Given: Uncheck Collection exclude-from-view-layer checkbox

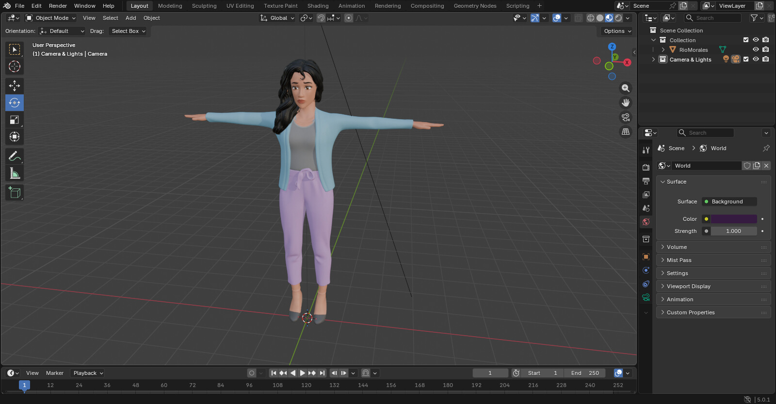Looking at the screenshot, I should pyautogui.click(x=746, y=40).
